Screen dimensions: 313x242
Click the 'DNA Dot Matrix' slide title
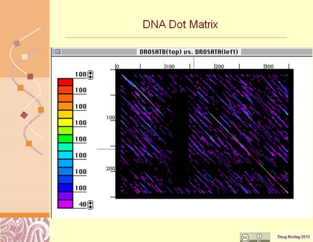point(180,24)
